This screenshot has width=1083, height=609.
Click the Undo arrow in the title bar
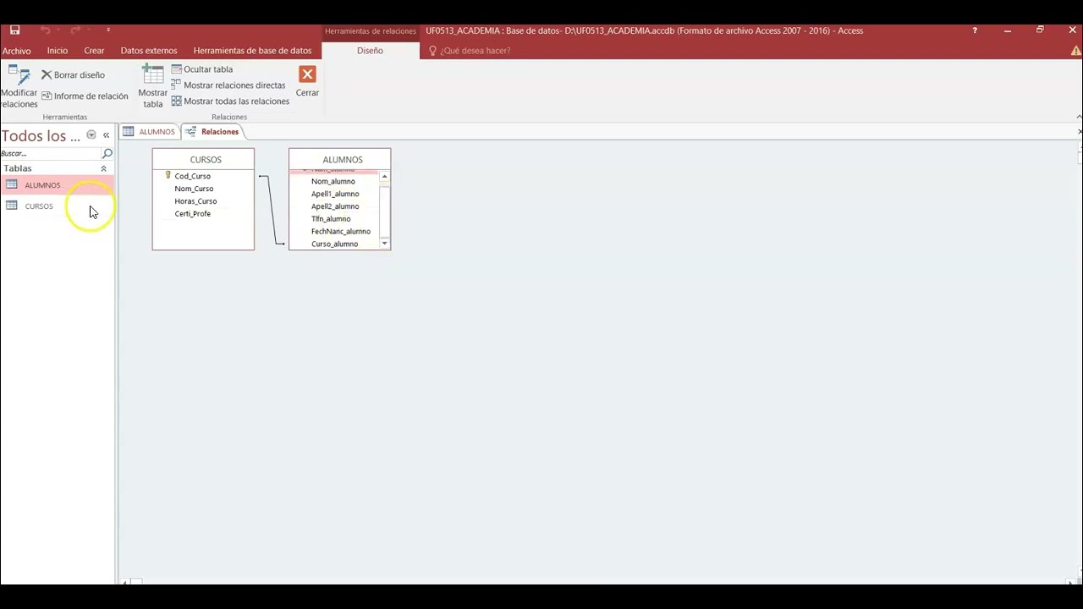[46, 30]
